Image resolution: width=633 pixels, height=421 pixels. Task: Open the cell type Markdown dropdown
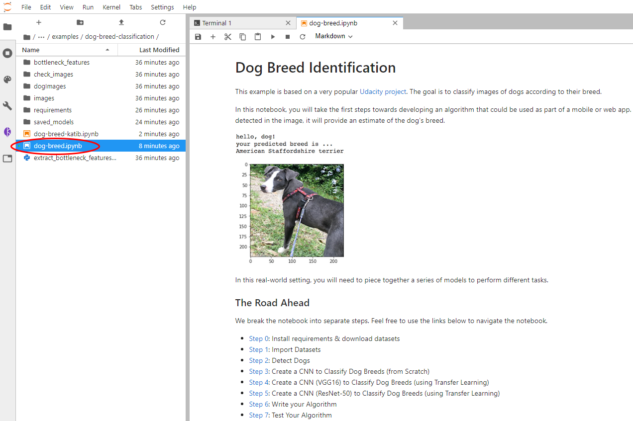(334, 36)
